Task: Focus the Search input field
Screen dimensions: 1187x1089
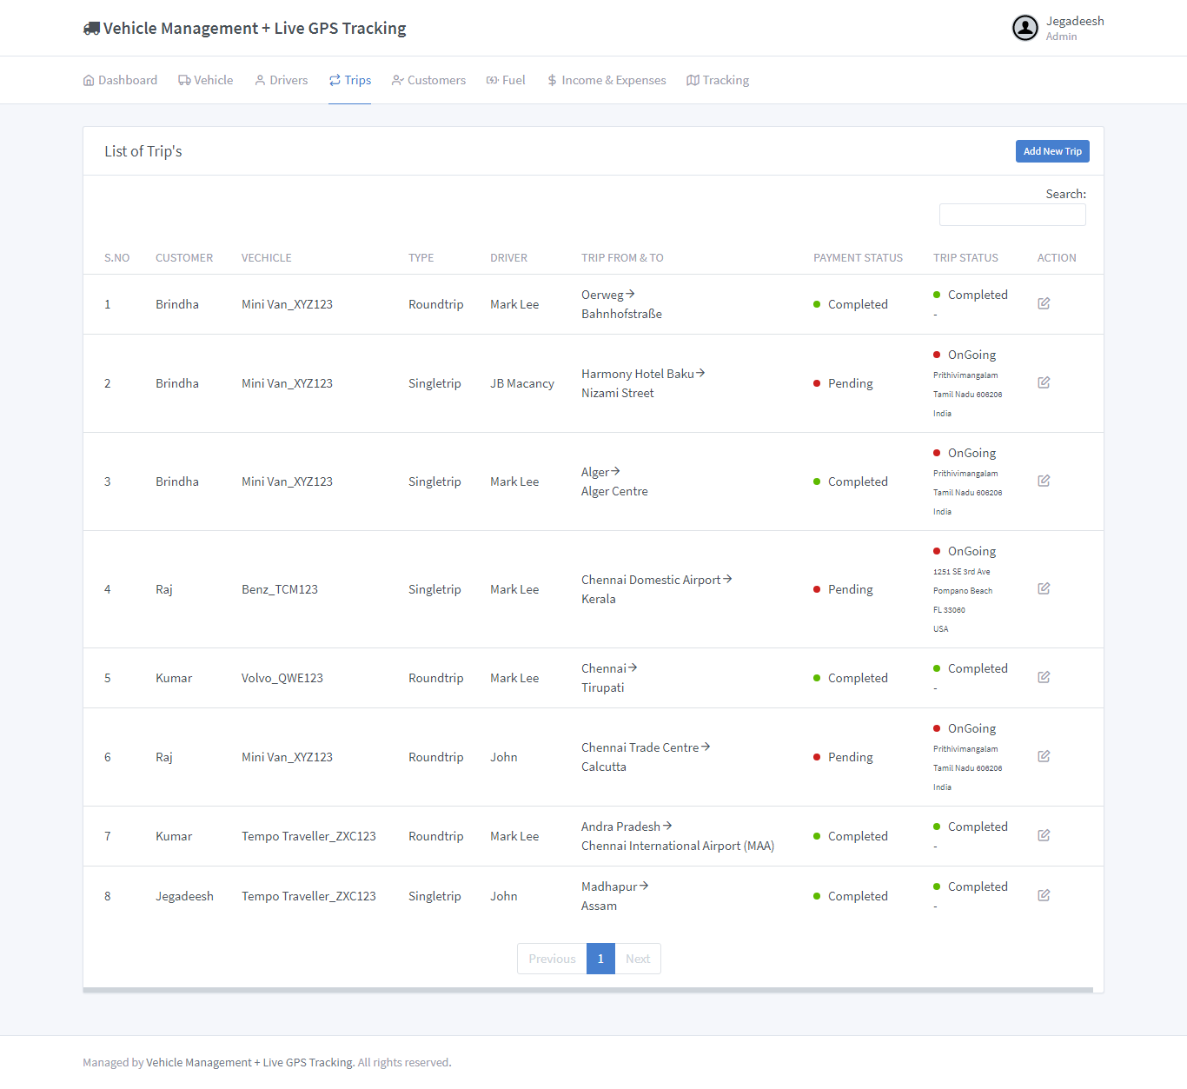Action: pyautogui.click(x=1012, y=215)
